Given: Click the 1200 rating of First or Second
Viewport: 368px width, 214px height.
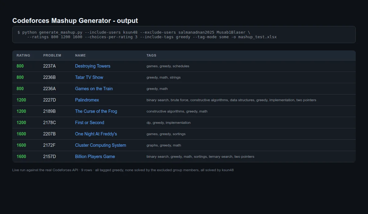Looking at the screenshot, I should click(x=21, y=123).
